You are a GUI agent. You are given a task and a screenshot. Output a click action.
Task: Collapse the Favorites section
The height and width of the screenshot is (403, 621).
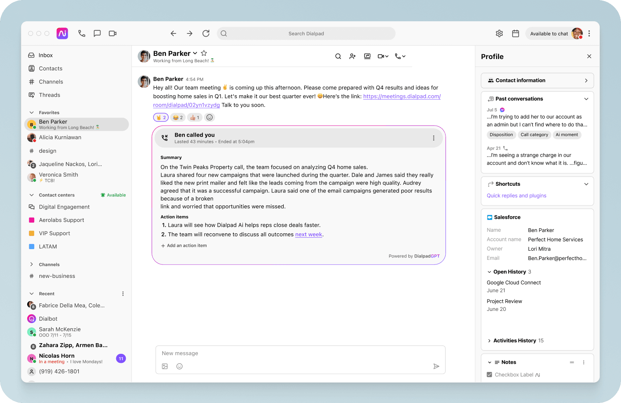click(32, 113)
